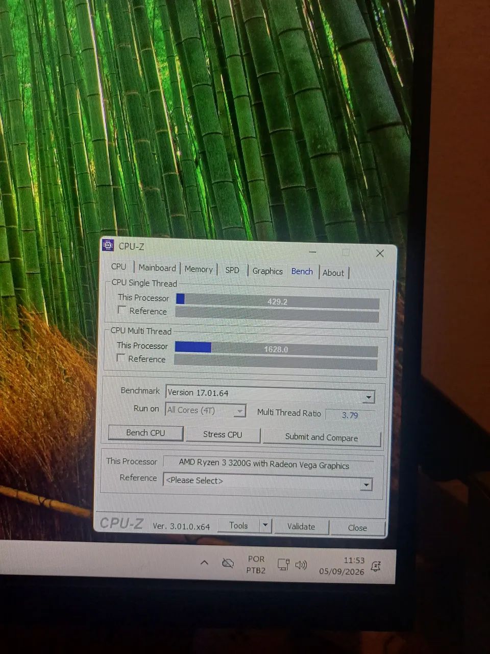Open the Benchmark version dropdown
490x654 pixels.
pyautogui.click(x=369, y=397)
